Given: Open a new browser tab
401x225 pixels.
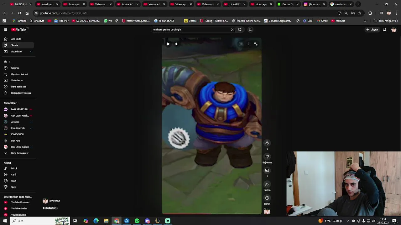Looking at the screenshot, I should (358, 4).
